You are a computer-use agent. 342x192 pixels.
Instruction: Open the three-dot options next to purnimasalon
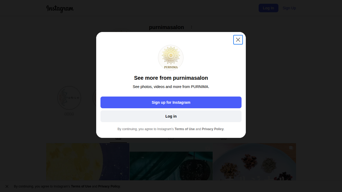[192, 27]
